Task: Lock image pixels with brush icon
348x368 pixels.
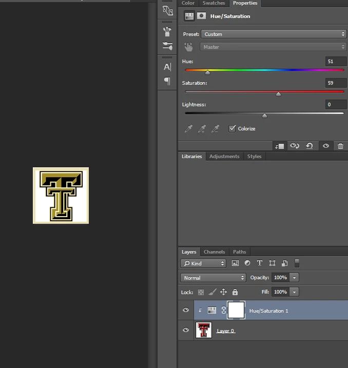Action: [x=212, y=292]
